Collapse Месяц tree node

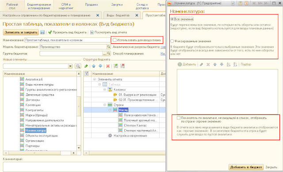point(110,110)
